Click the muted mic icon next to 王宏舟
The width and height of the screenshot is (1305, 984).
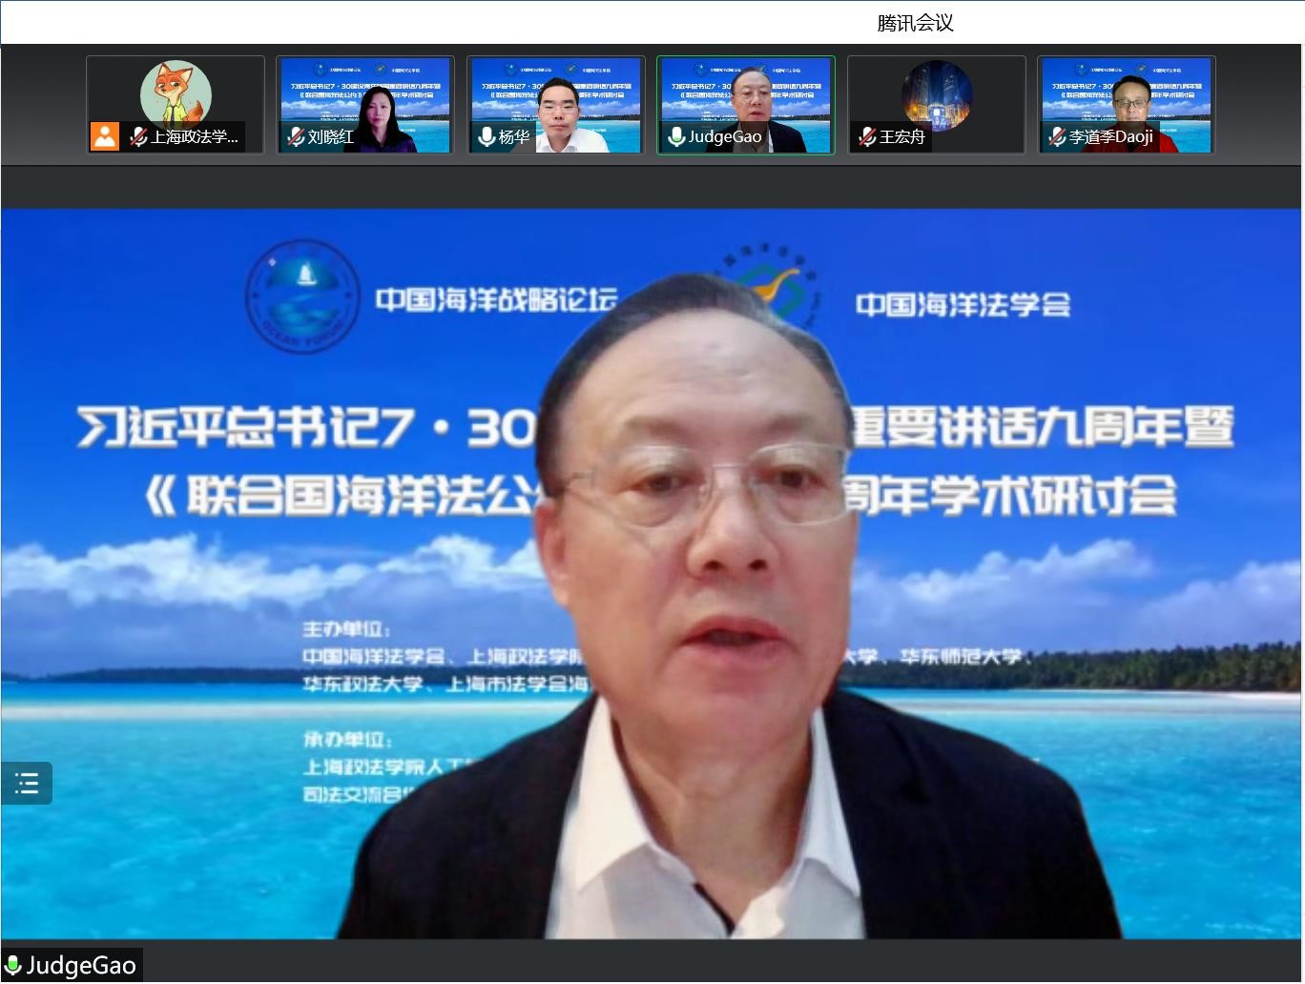click(x=867, y=136)
